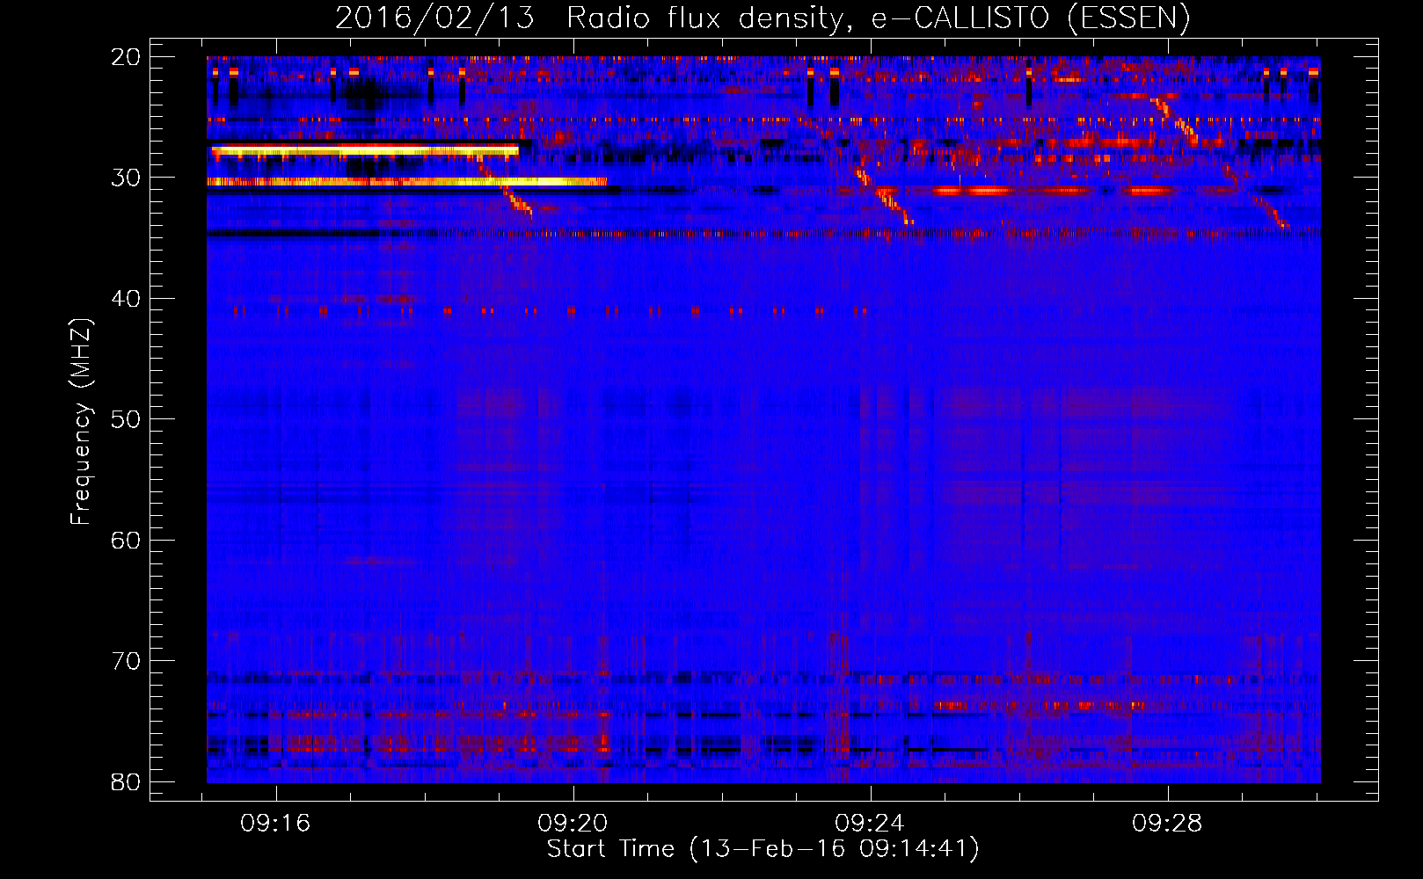Click the 20 frequency tick label
Viewport: 1423px width, 879px height.
126,57
